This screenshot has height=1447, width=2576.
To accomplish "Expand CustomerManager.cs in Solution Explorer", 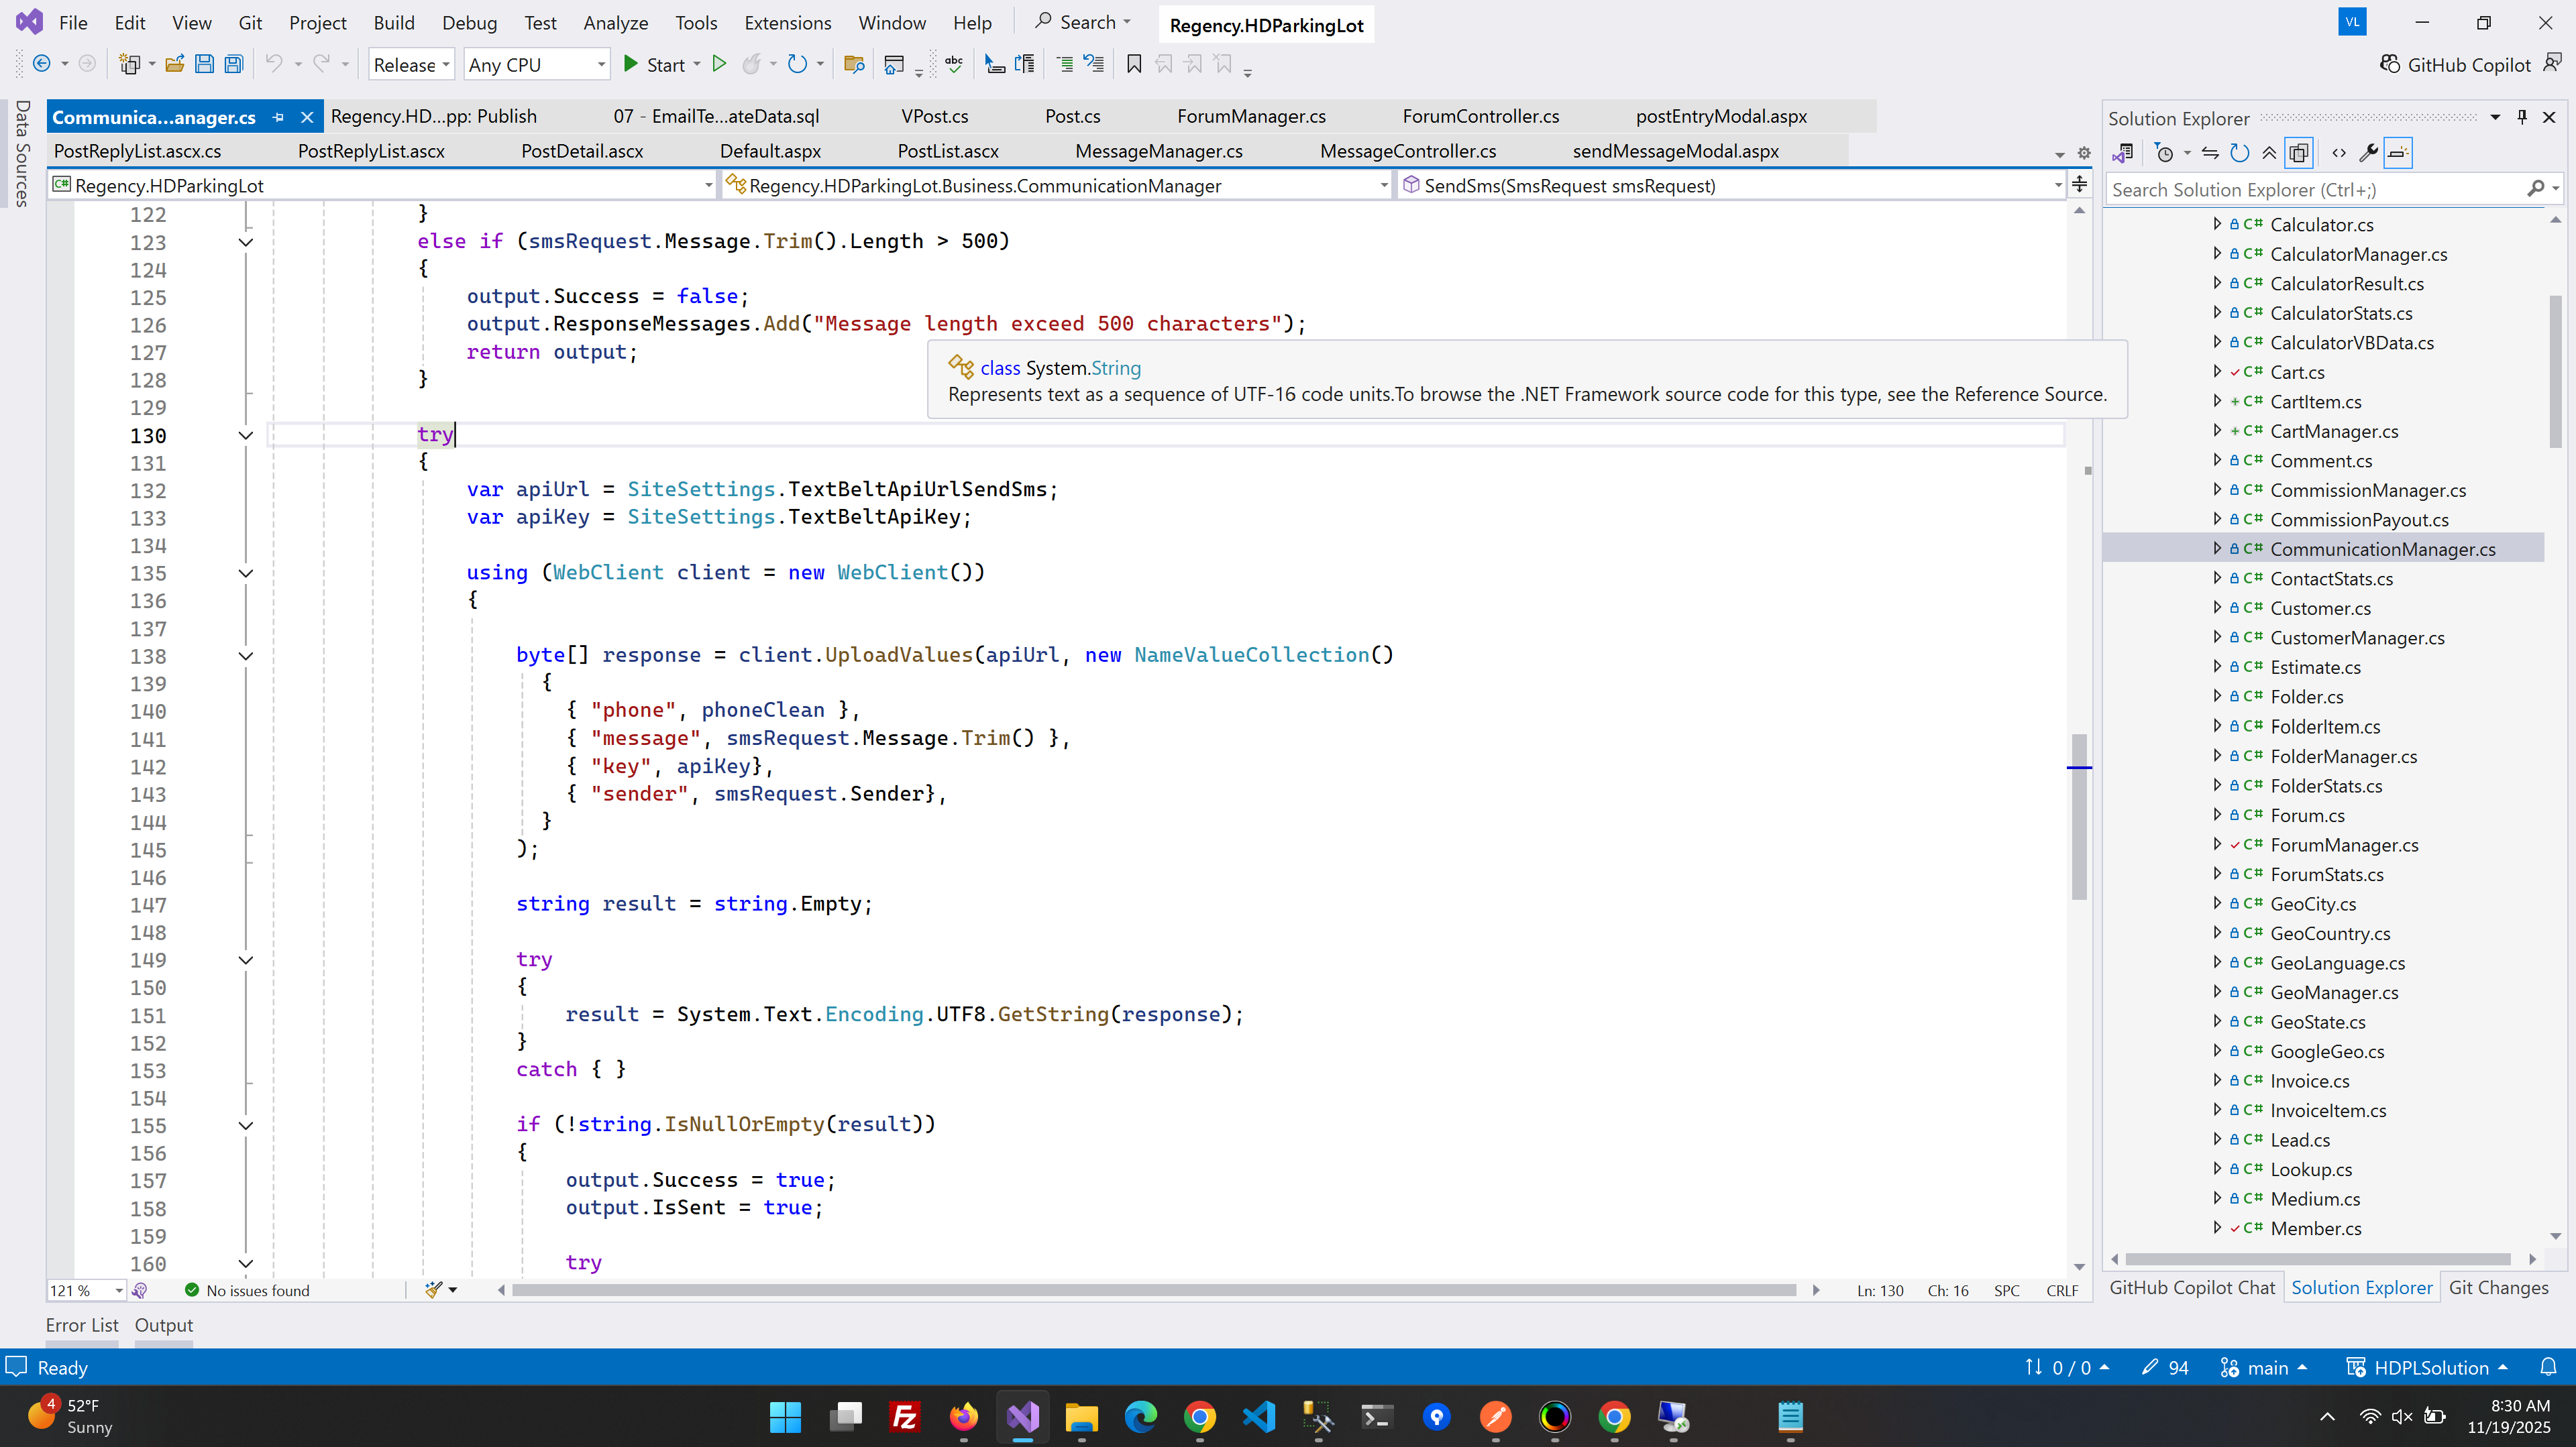I will [x=2217, y=638].
